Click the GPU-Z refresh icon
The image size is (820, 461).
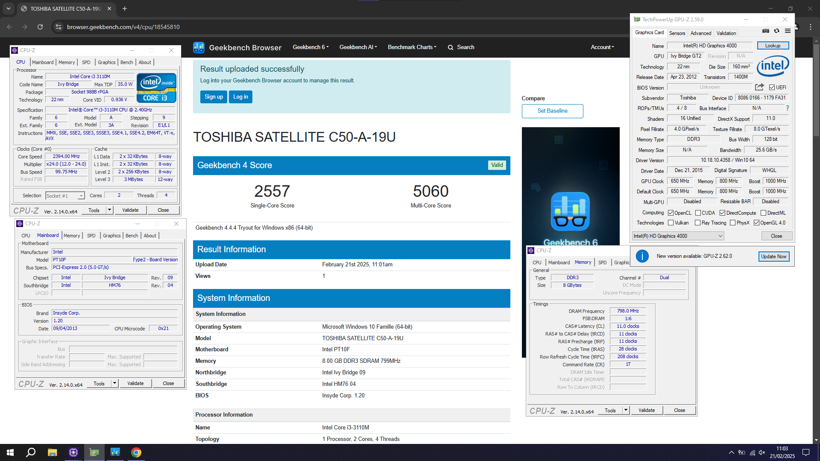(x=777, y=31)
